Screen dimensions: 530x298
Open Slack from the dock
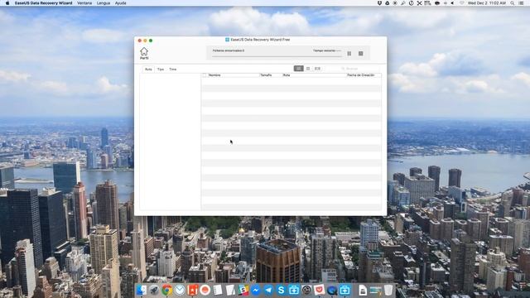(243, 290)
